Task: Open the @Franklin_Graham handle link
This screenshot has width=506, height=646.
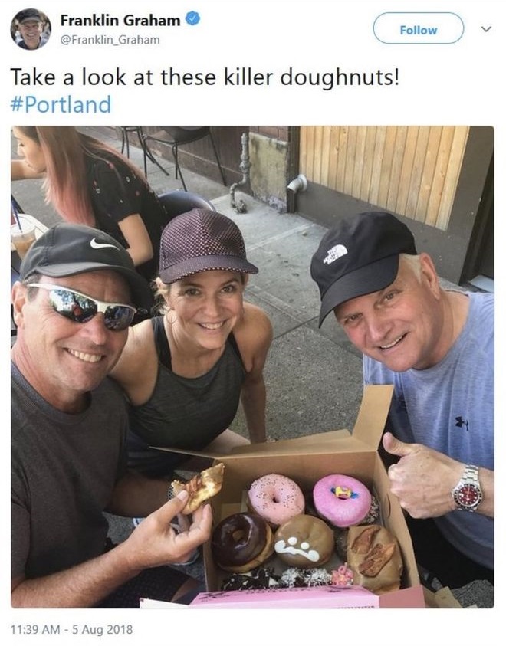Action: [110, 40]
